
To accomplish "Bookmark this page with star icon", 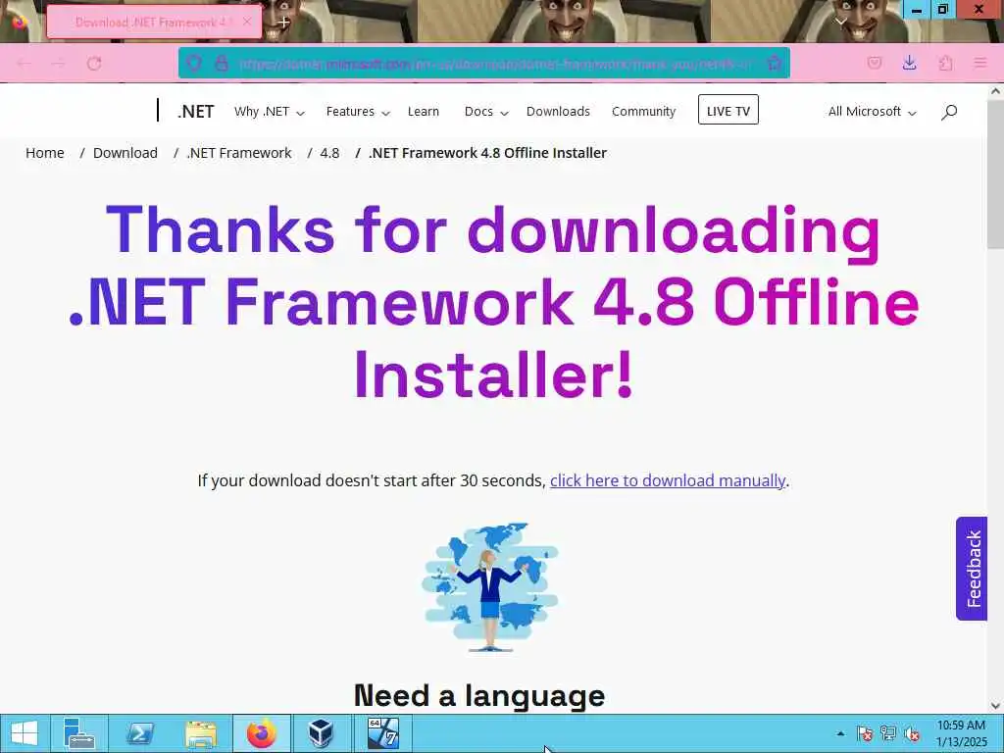I will 775,63.
